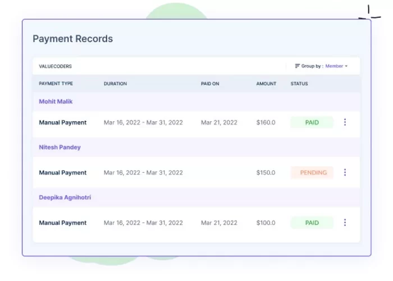393x281 pixels.
Task: Open Deepika Agnihotri member group
Action: 65,197
